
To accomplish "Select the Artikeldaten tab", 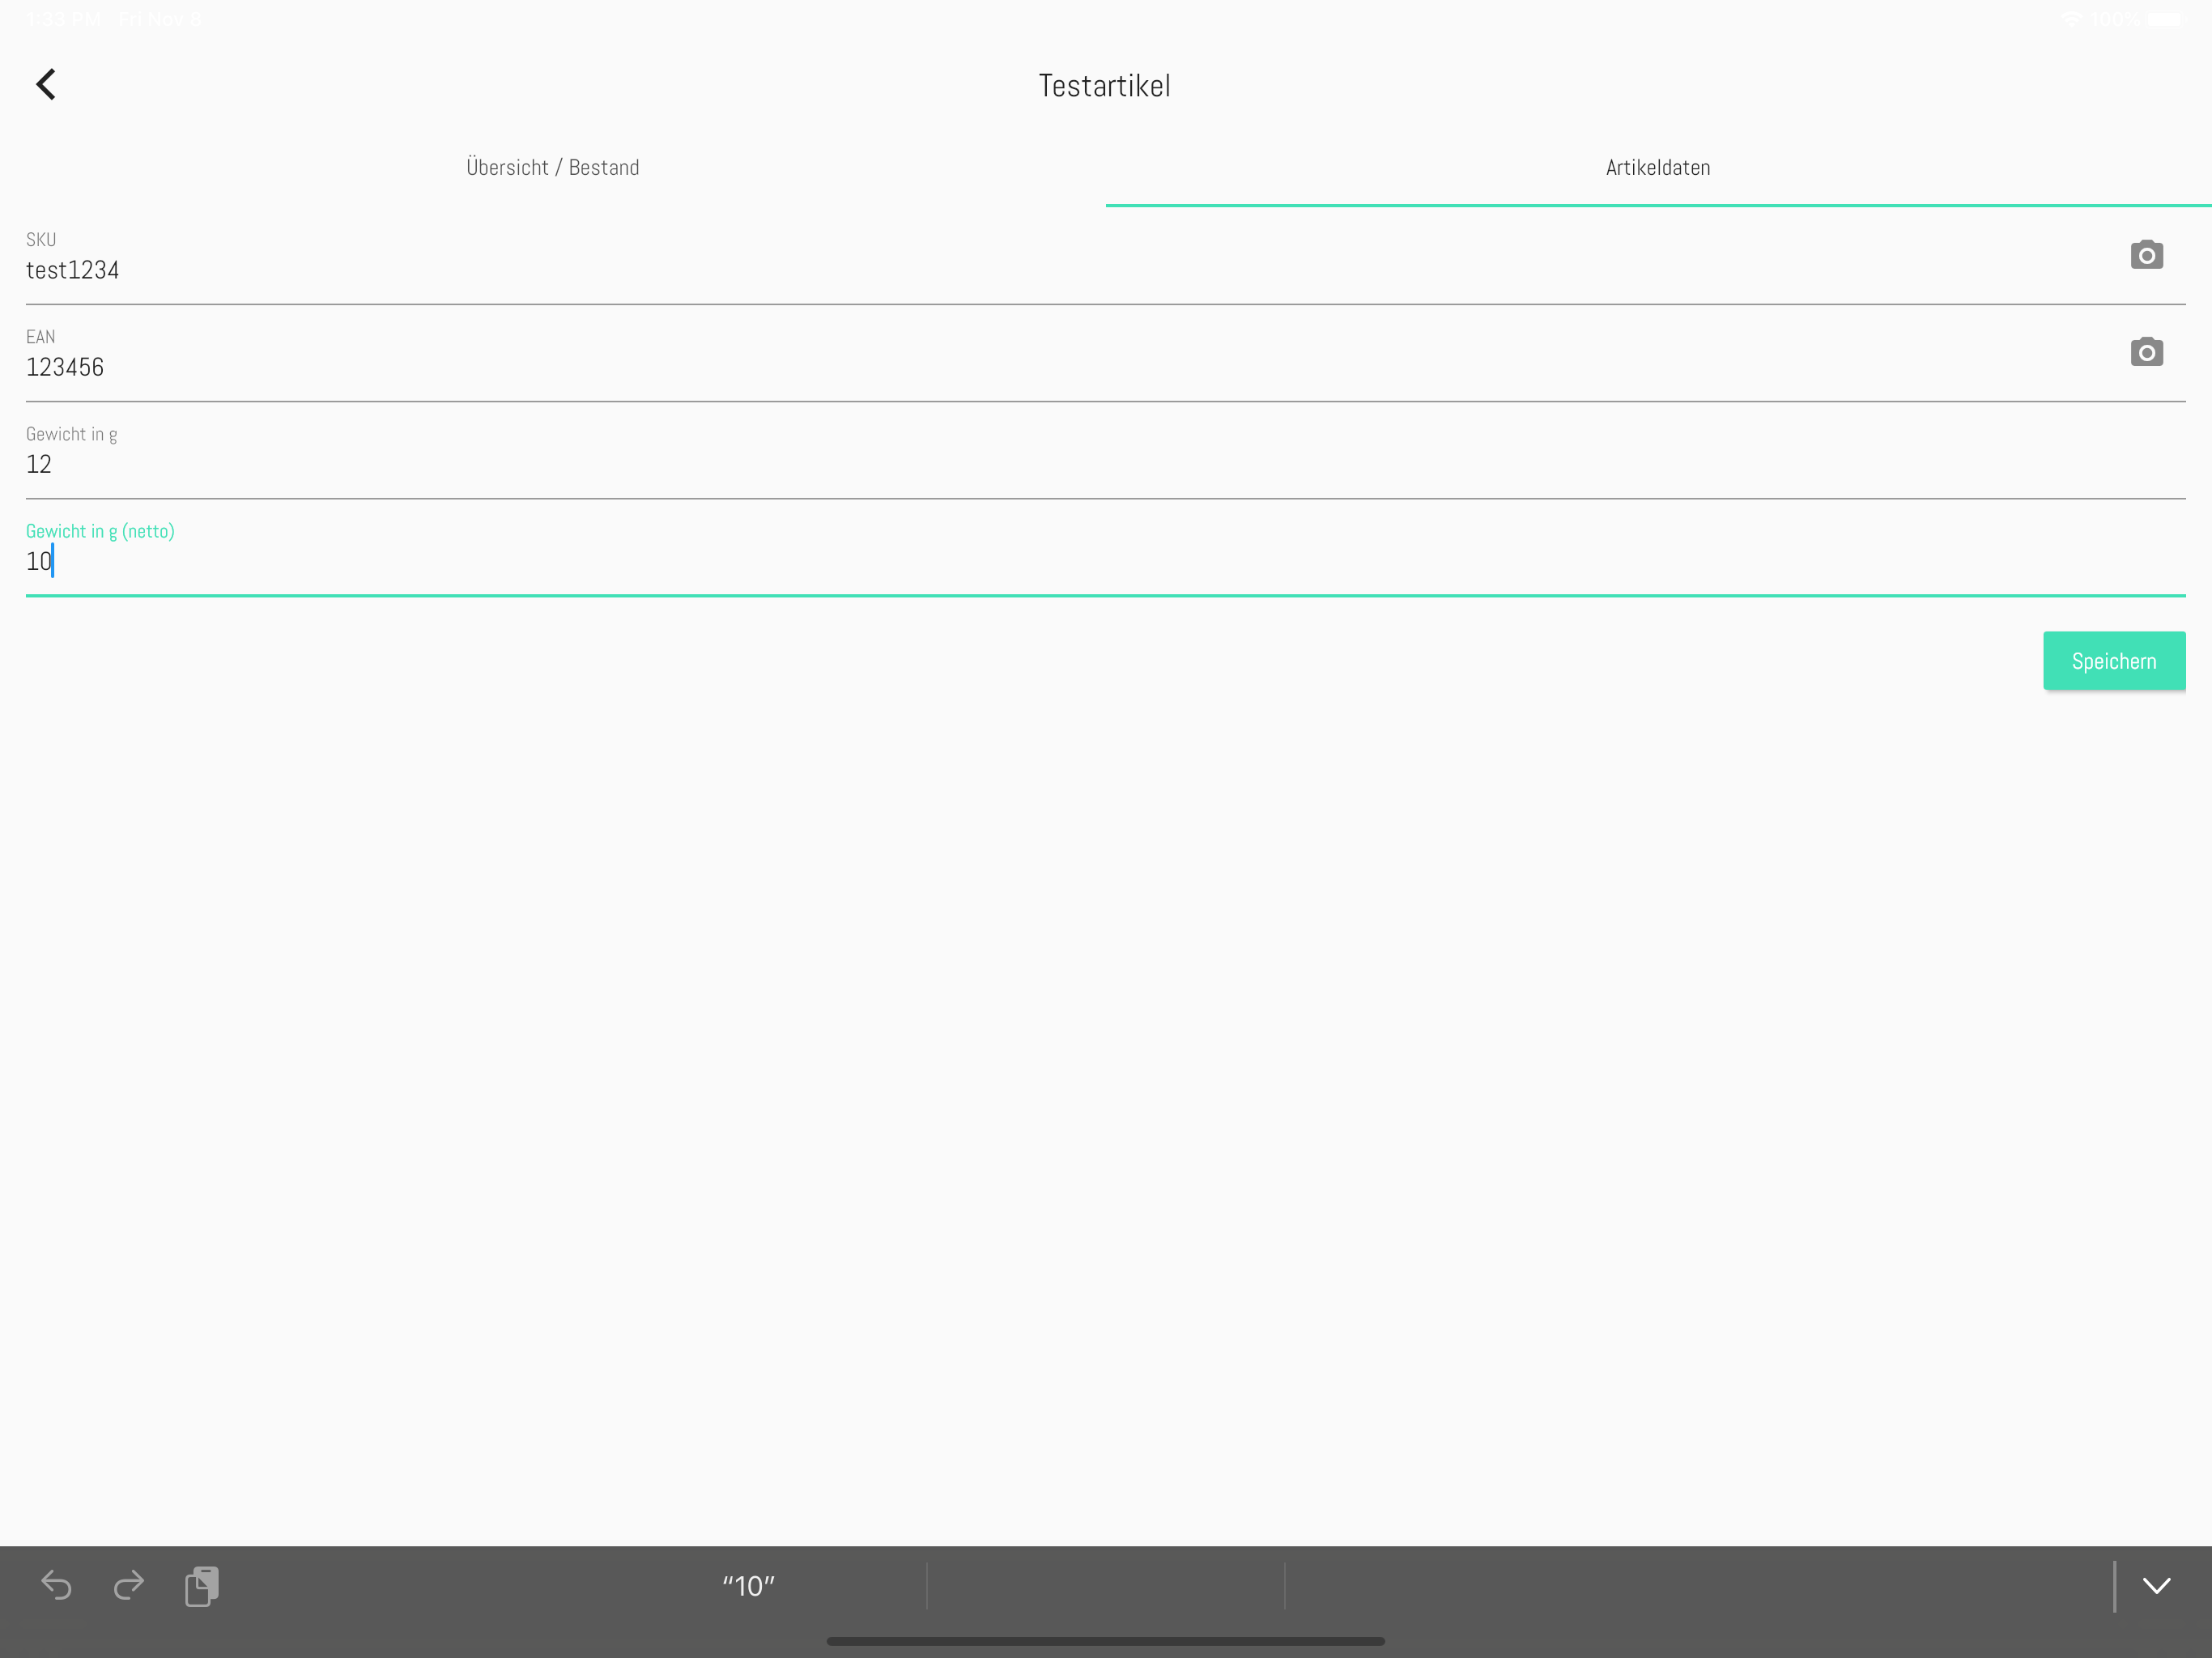I will tap(1658, 167).
